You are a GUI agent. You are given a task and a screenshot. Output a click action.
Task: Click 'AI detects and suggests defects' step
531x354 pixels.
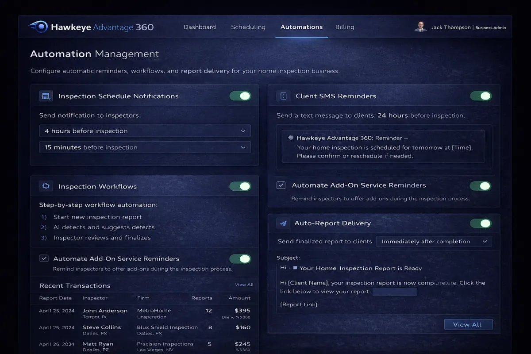click(104, 227)
